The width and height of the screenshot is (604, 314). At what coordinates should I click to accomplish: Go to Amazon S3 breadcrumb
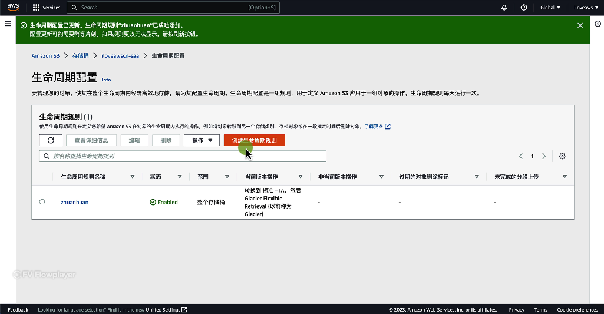[45, 56]
